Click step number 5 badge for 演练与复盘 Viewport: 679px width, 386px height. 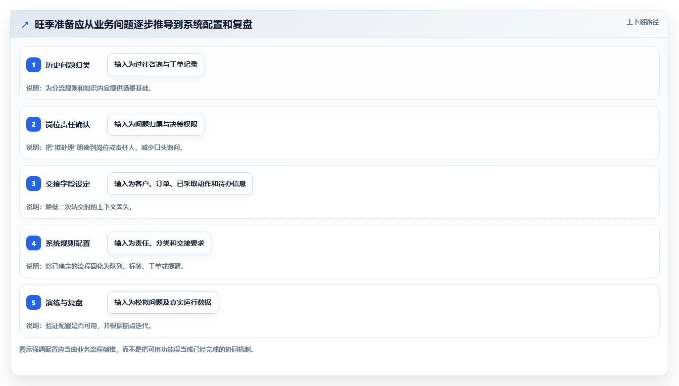point(34,302)
